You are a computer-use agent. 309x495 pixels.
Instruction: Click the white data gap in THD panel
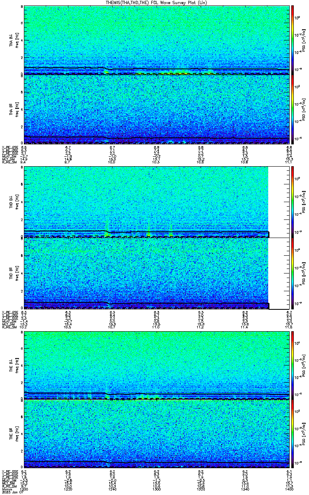tap(278, 238)
